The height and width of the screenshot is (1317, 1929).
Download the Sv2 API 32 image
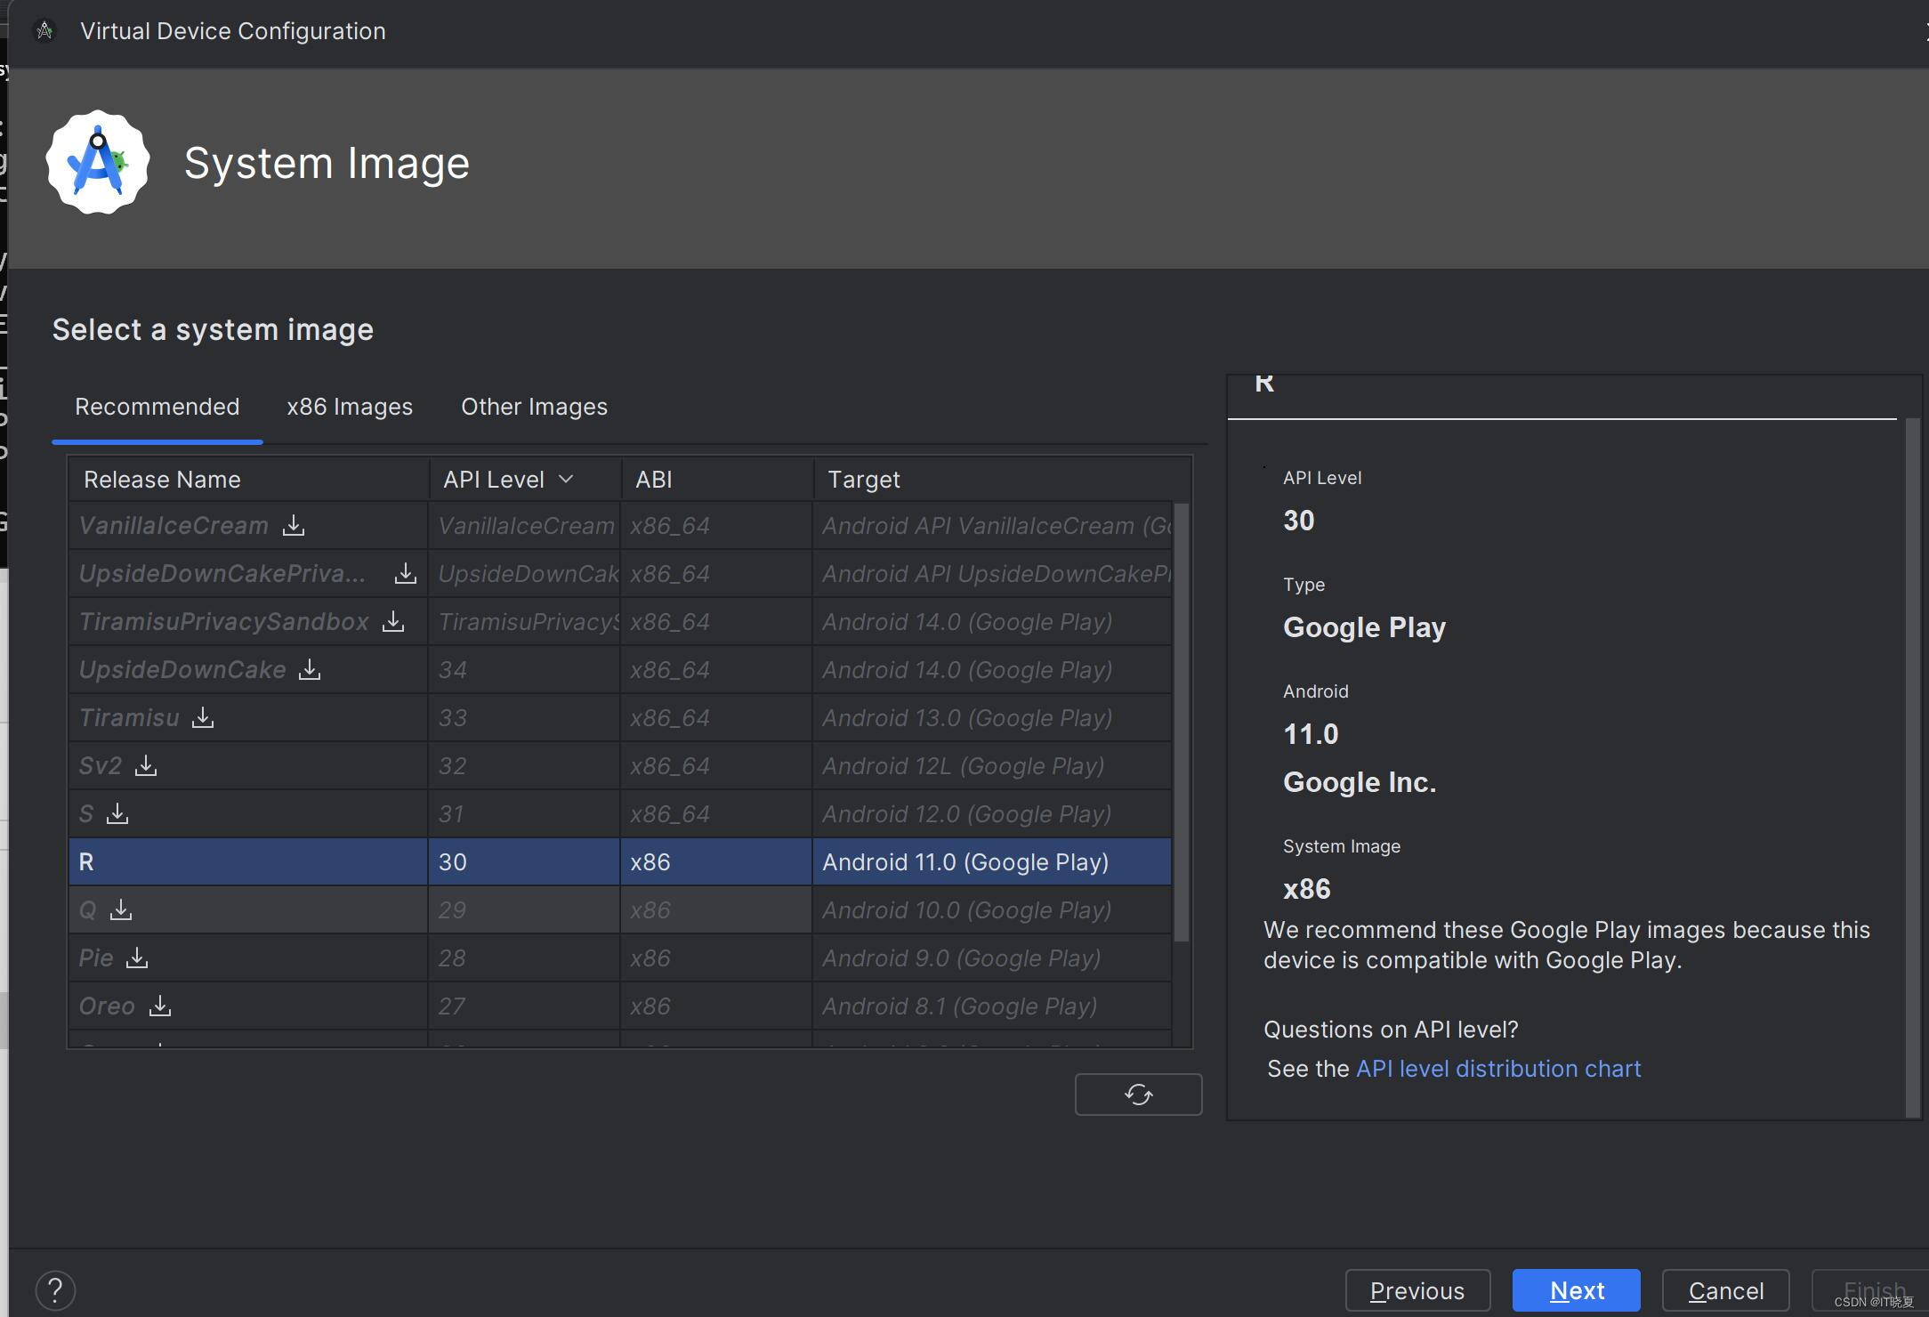point(146,766)
